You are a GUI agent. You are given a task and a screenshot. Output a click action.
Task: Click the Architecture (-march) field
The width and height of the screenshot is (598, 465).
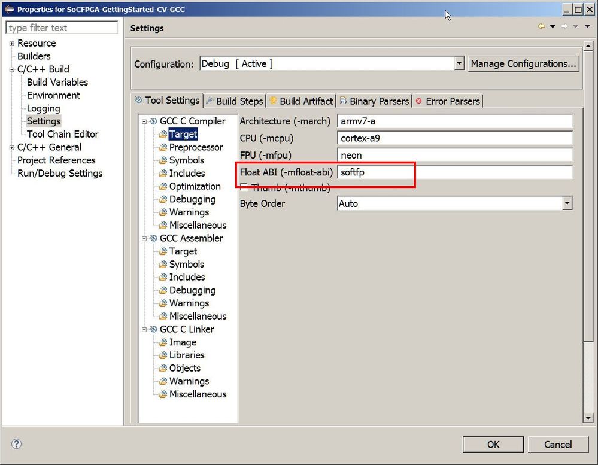(x=455, y=121)
